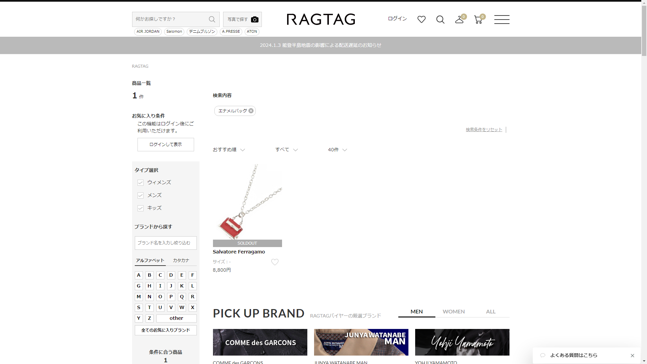Remove the エナメルバッグ search filter tag

pos(251,111)
